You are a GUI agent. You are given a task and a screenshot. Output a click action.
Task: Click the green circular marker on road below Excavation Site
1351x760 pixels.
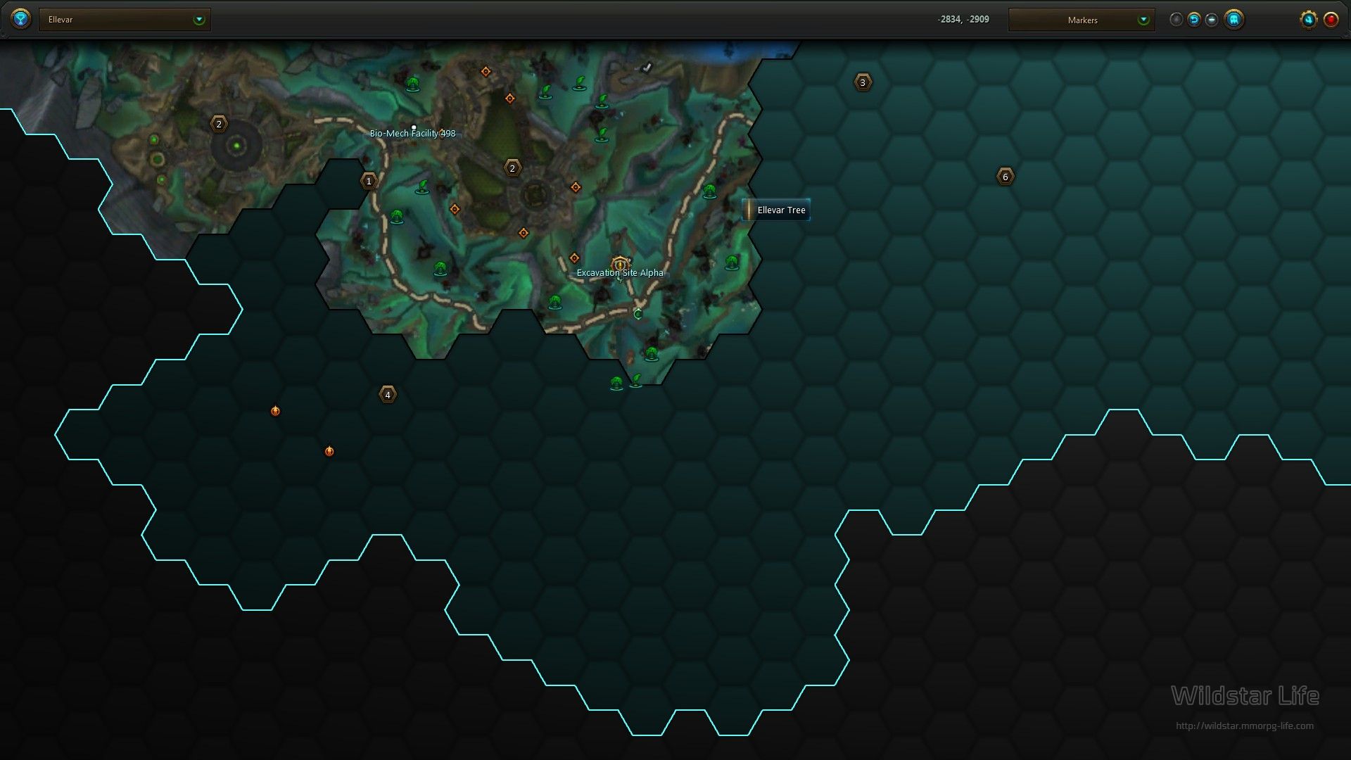638,314
